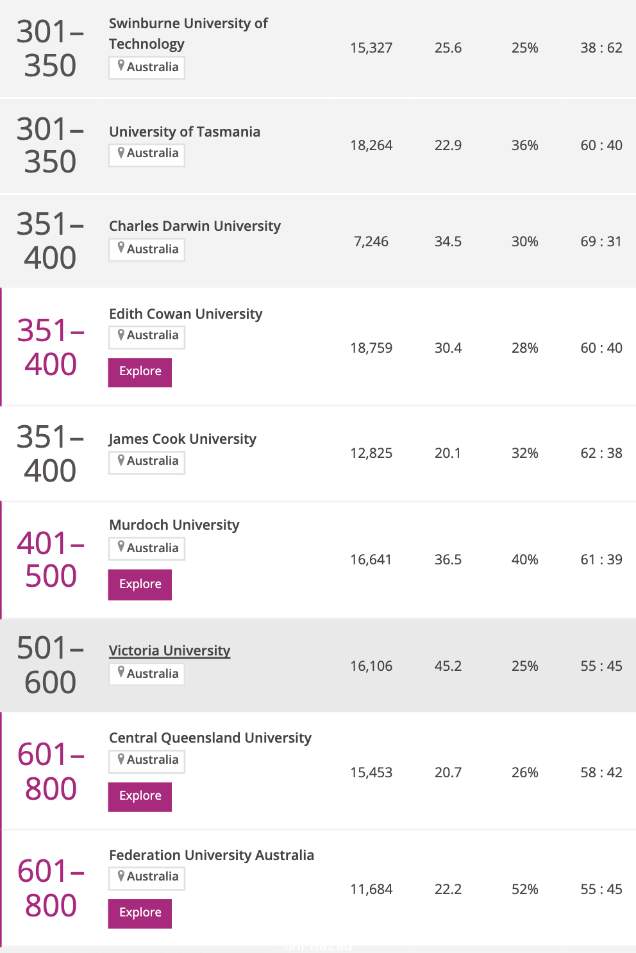This screenshot has height=953, width=636.
Task: Open the Victoria University link
Action: (x=169, y=650)
